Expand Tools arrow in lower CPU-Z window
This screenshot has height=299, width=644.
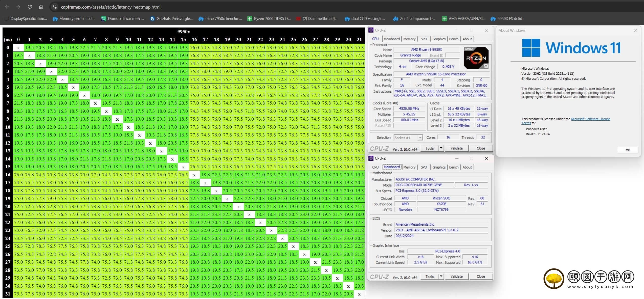tap(441, 276)
